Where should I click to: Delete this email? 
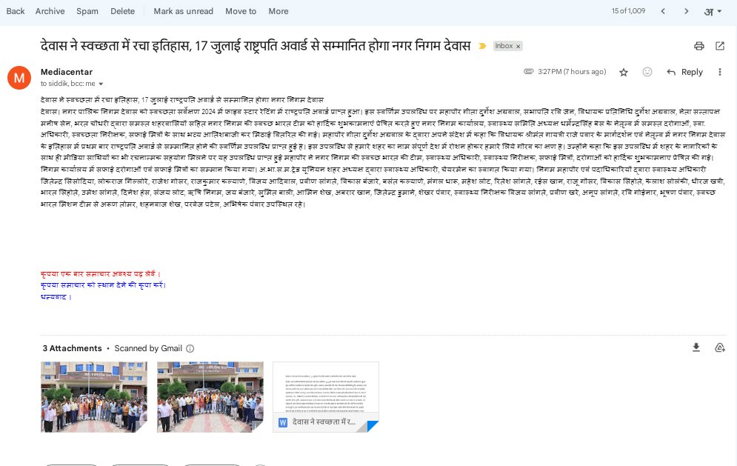click(122, 11)
